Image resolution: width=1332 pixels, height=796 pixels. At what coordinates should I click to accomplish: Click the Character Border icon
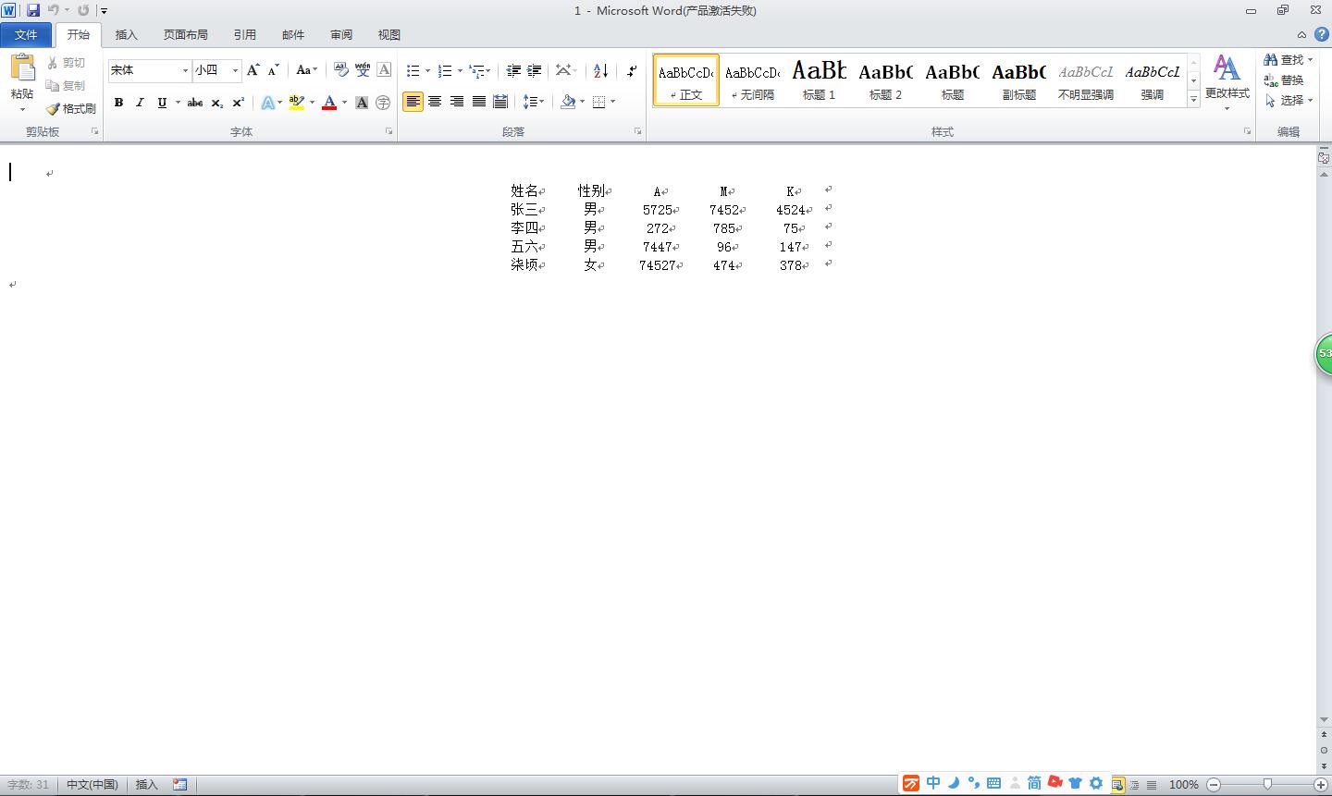click(x=384, y=70)
